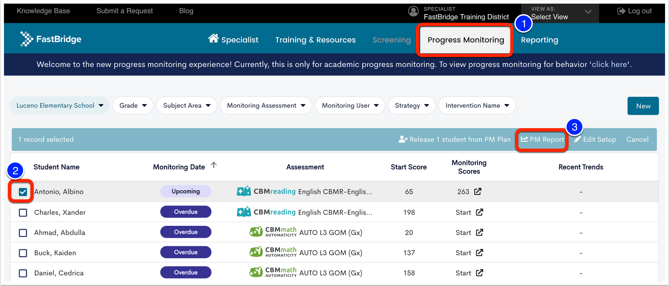Open the Reporting tab
669x286 pixels.
point(539,40)
